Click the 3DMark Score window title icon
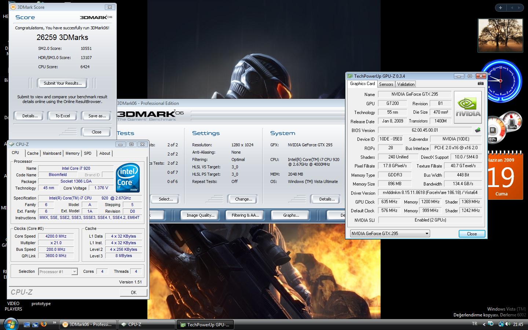 (x=13, y=7)
